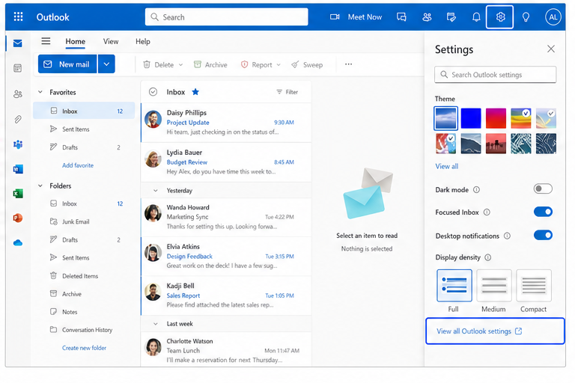The height and width of the screenshot is (383, 575).
Task: Disable Desktop notifications switch
Action: tap(543, 236)
